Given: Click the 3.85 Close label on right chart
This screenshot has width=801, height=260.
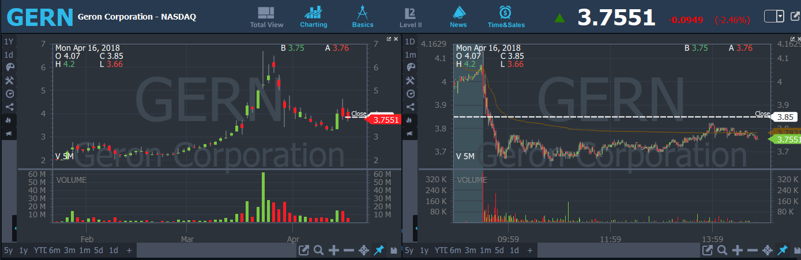Looking at the screenshot, I should [785, 116].
